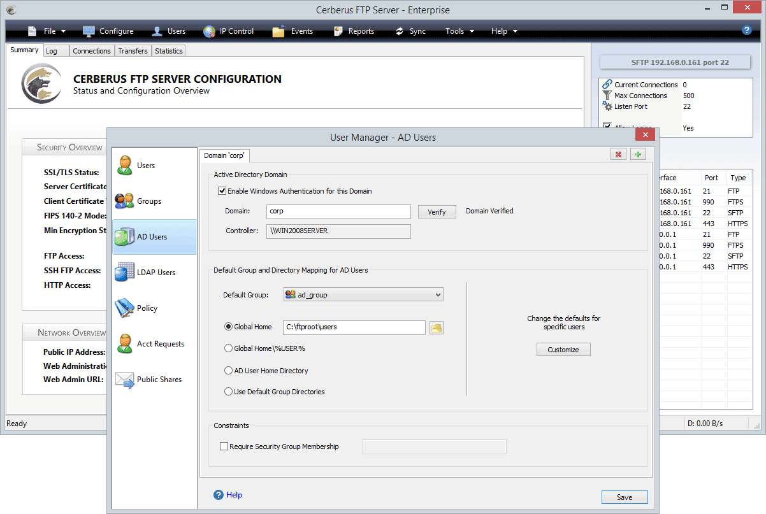This screenshot has width=766, height=514.
Task: Open the Transfers tab
Action: point(133,51)
